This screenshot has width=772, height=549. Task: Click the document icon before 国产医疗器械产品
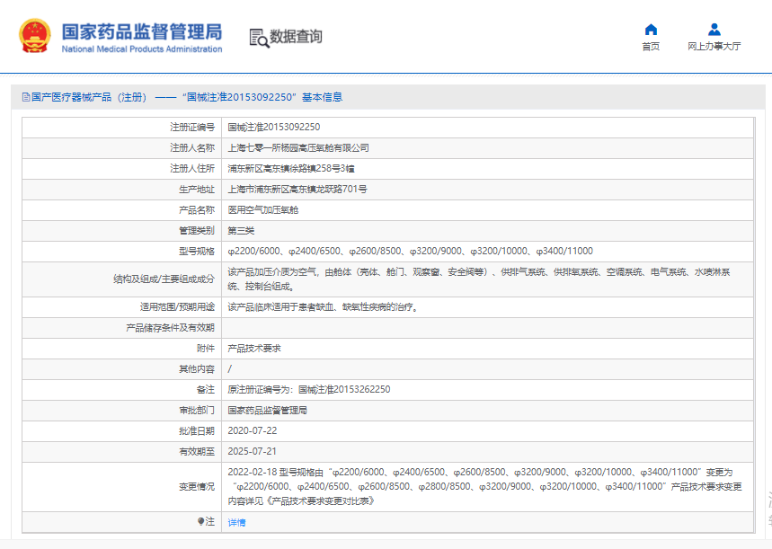(26, 97)
